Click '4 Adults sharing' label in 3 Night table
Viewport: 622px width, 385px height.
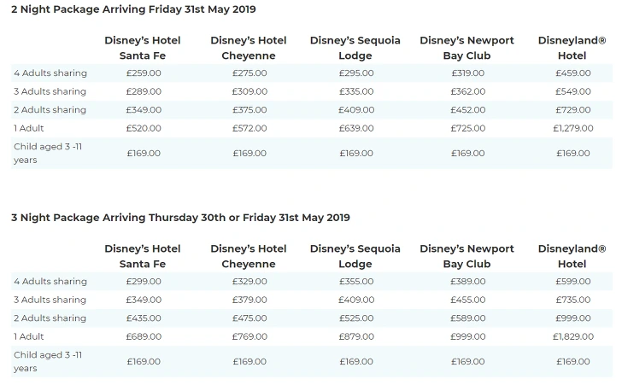[50, 282]
